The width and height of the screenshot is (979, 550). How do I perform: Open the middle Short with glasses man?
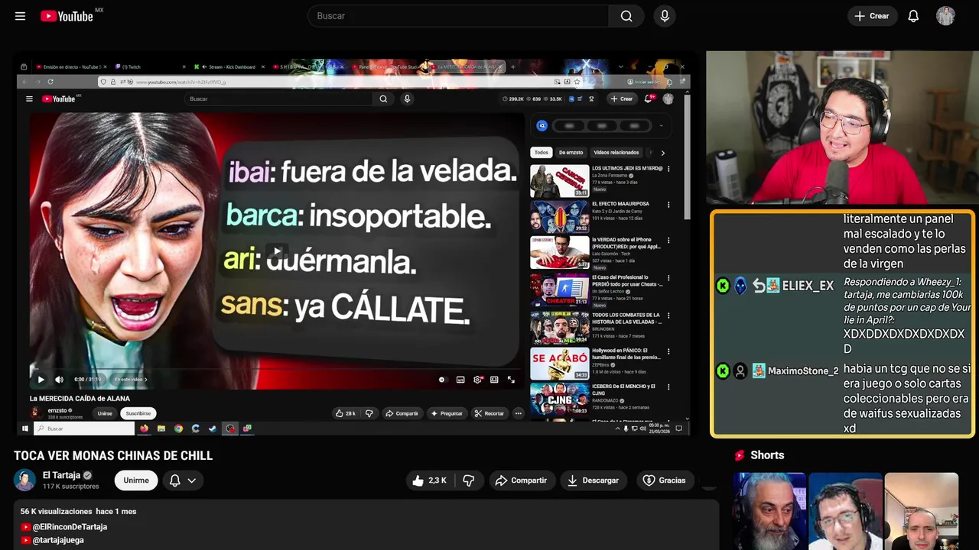coord(845,511)
